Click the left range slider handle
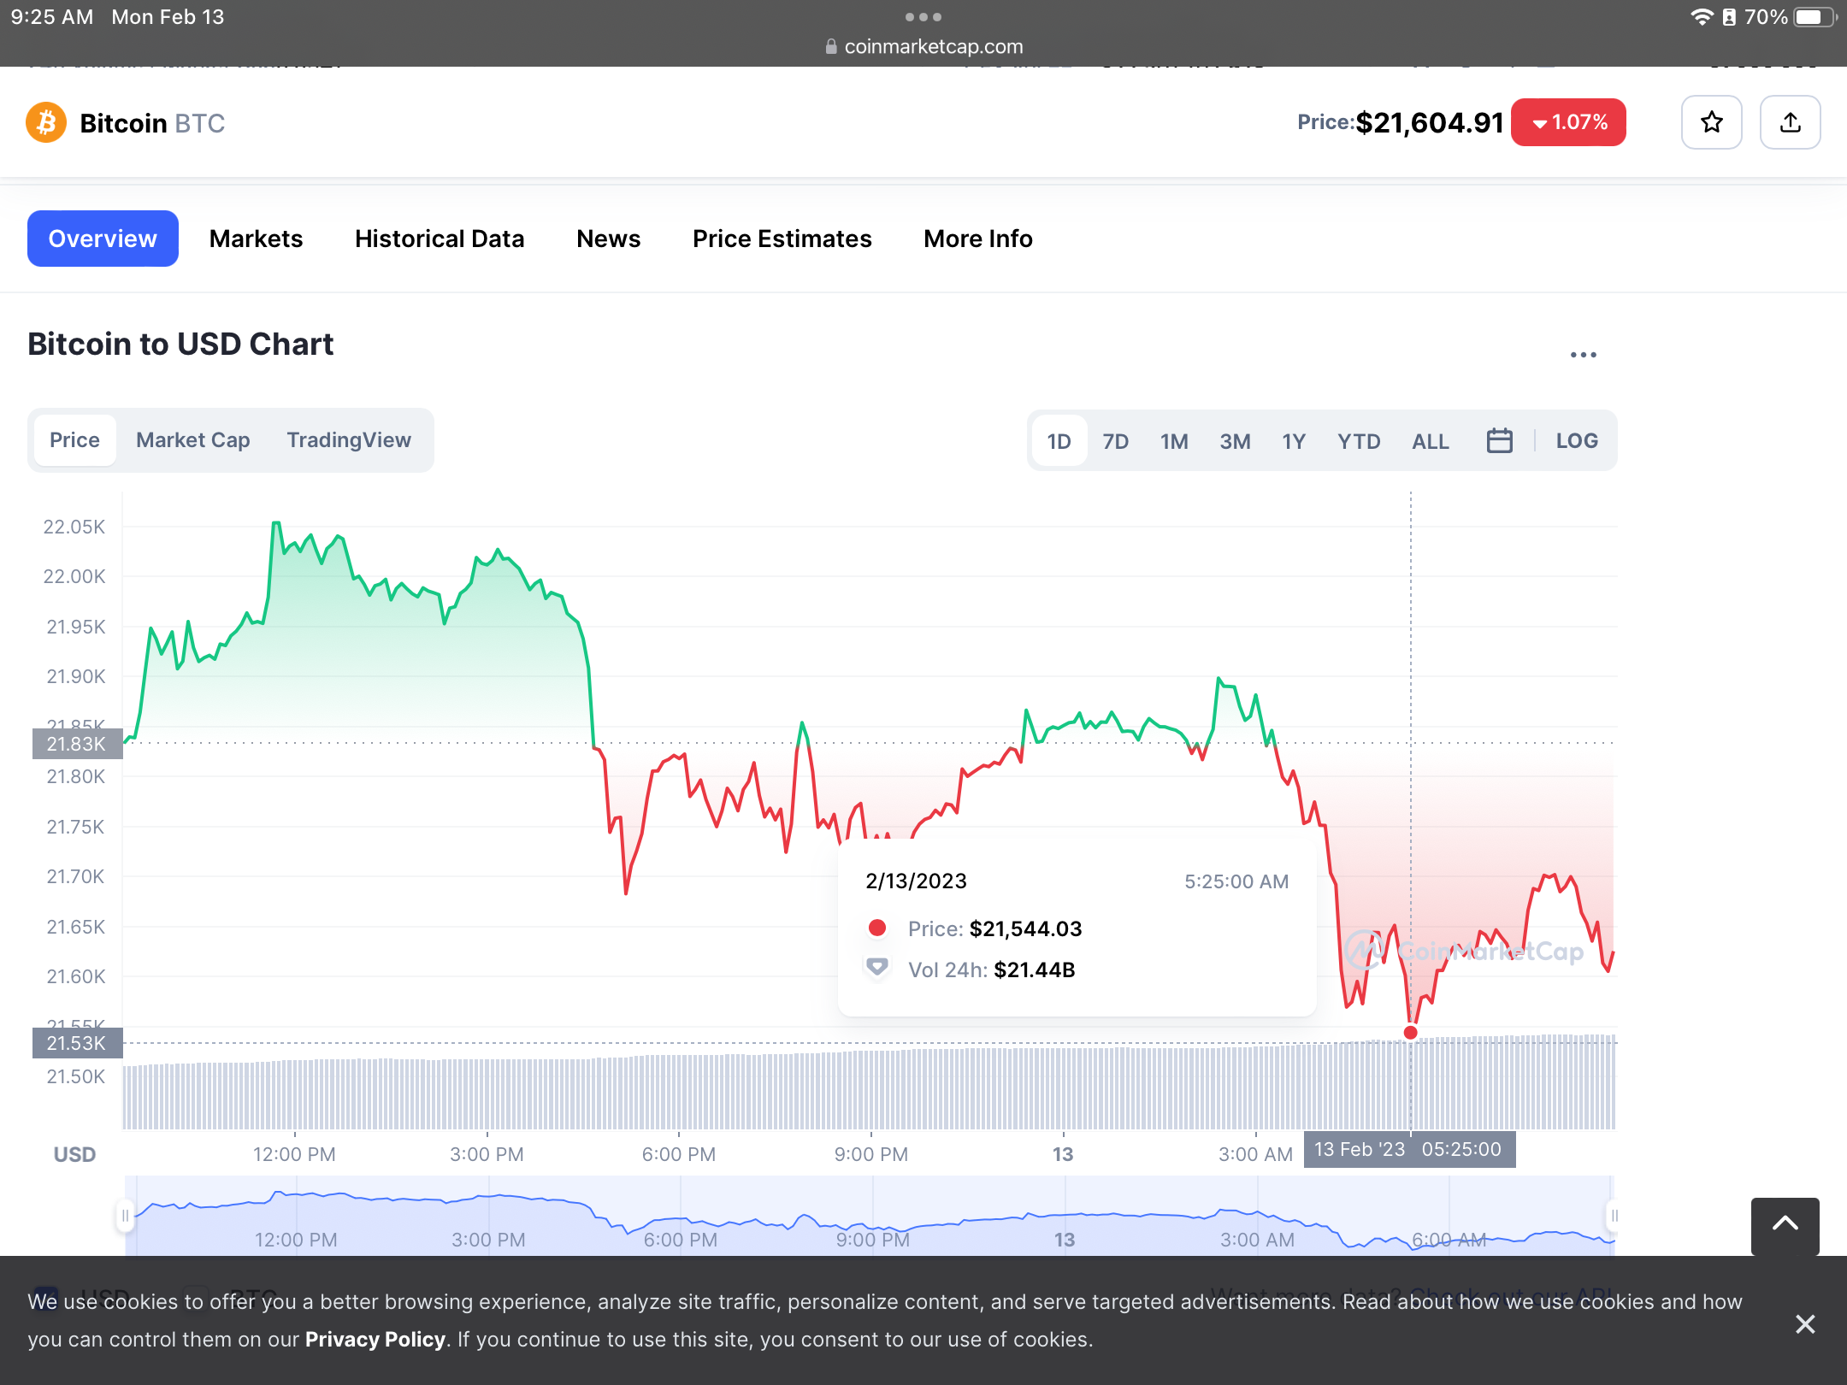This screenshot has width=1847, height=1385. (126, 1216)
